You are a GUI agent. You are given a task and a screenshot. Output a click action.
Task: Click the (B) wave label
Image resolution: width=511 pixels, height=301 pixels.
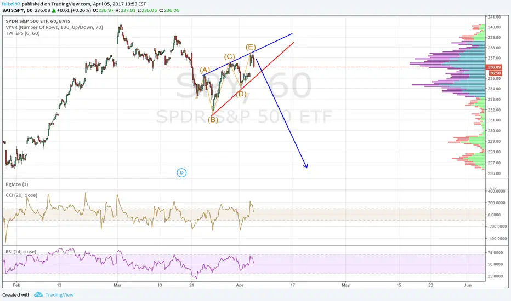coord(213,120)
